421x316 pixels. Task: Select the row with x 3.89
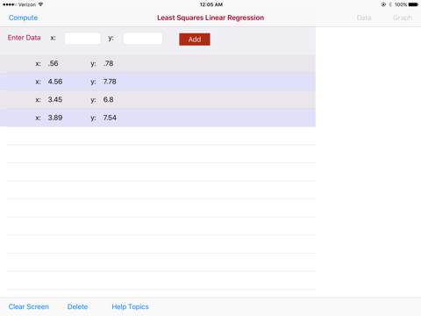coord(158,118)
